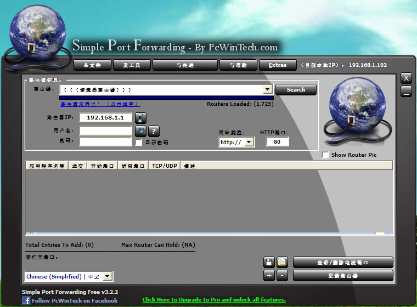Minimize the window with the underscore button

406,92
